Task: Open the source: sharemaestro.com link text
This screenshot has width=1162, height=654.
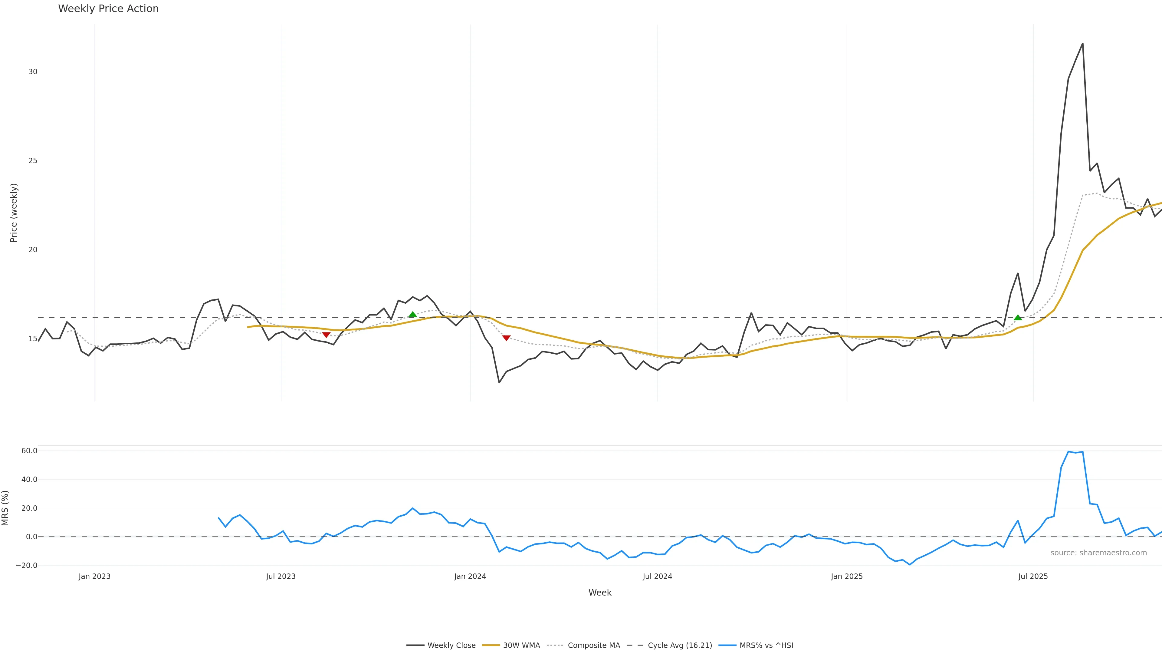Action: [x=1098, y=553]
